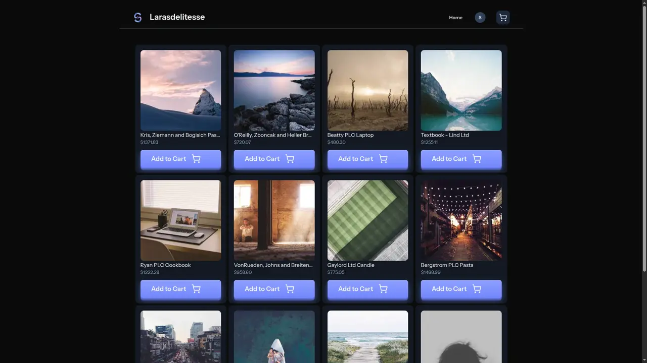This screenshot has width=647, height=363.
Task: Go to the Home menu item
Action: [x=455, y=18]
